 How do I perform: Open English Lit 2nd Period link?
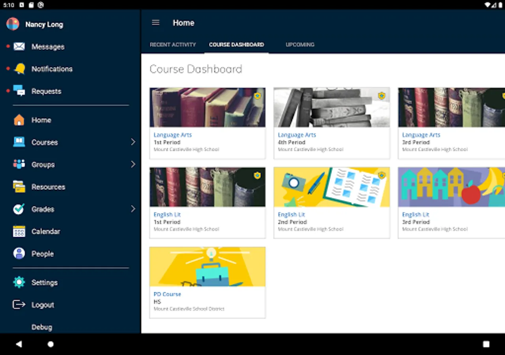[x=291, y=215]
